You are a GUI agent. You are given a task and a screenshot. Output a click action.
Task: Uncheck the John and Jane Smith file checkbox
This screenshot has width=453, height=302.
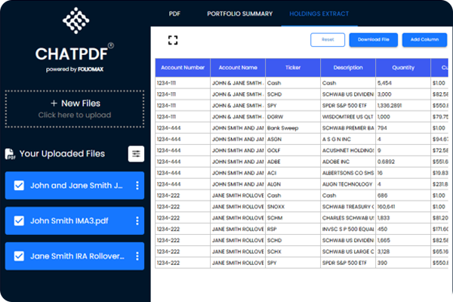point(19,186)
